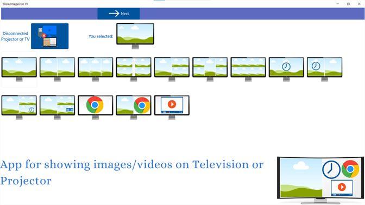Click the Disconnected Projector or TV label
365x205 pixels.
coord(15,36)
